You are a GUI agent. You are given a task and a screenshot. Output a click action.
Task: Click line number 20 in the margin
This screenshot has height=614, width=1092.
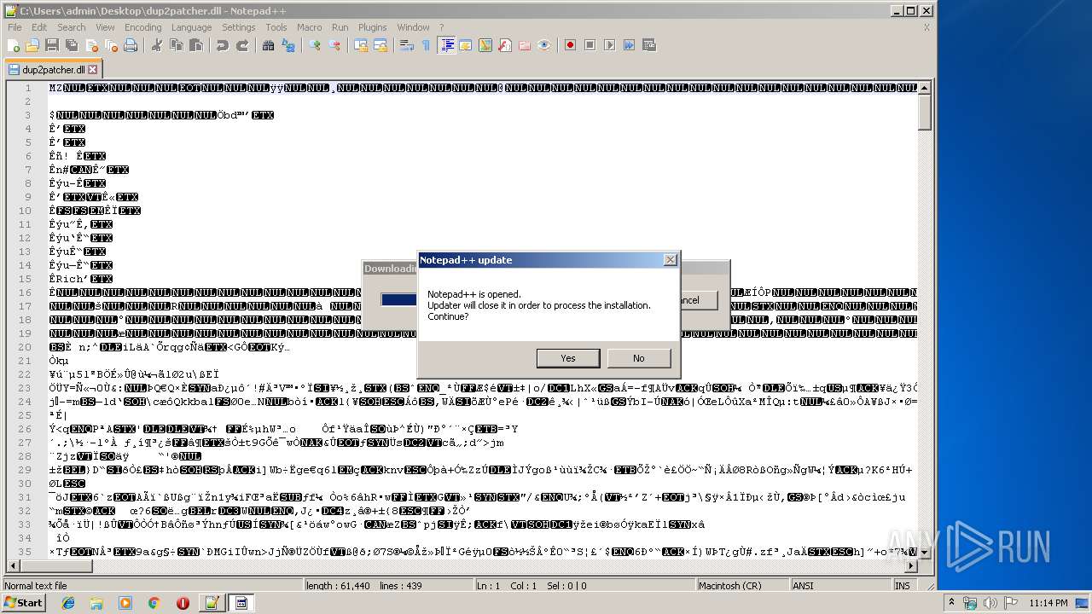tap(26, 347)
